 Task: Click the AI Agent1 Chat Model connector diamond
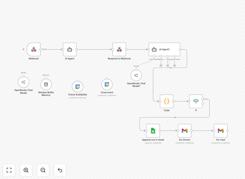coord(154,56)
